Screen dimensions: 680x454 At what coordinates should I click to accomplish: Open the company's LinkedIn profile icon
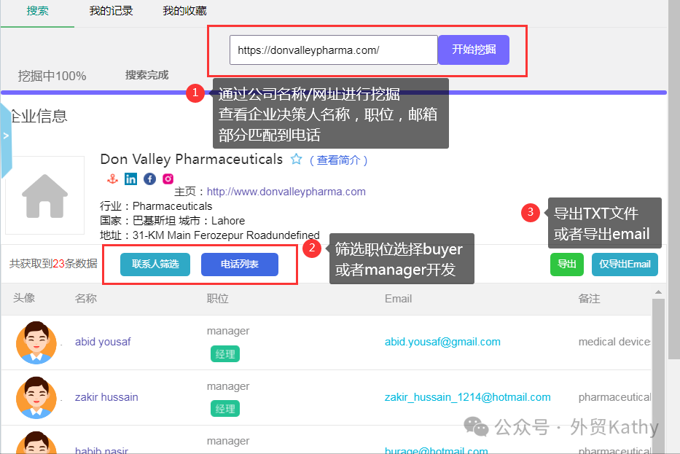(x=131, y=178)
